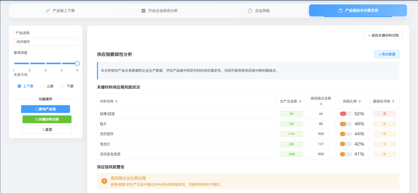Click the 查询产品链 button
This screenshot has width=418, height=193.
tap(45, 109)
